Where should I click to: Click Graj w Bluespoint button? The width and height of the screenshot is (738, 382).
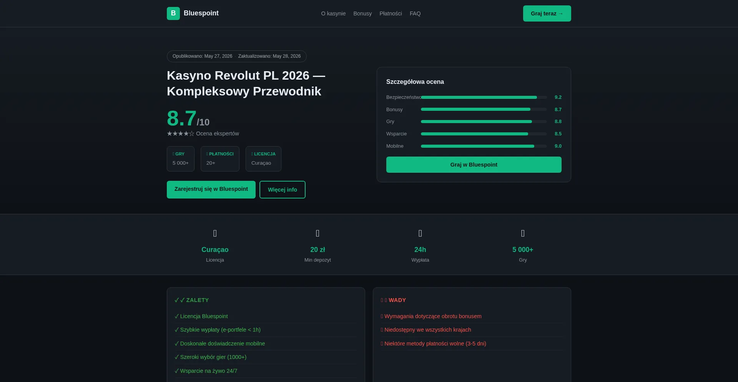tap(474, 165)
